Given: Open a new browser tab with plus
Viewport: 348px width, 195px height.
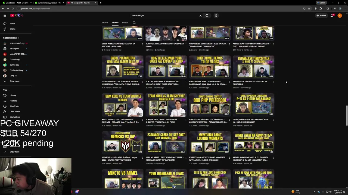Looking at the screenshot, I should [100, 3].
